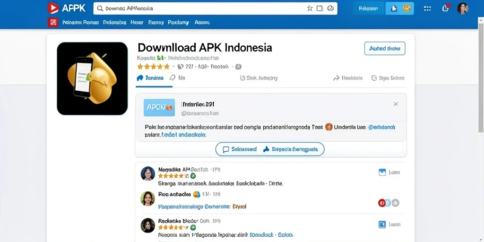Click gray reaction icon on second review

[x=396, y=203]
